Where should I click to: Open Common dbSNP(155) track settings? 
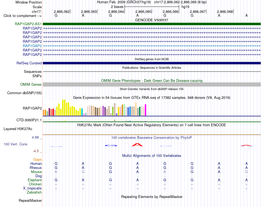(24, 93)
